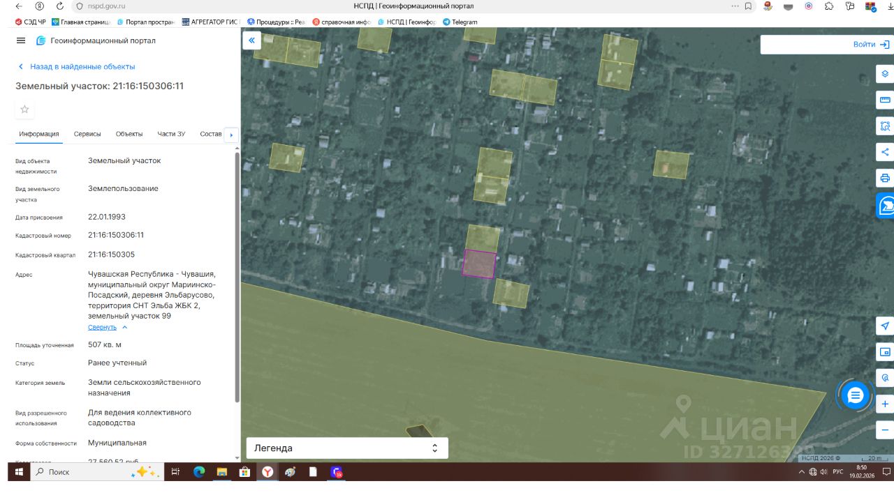894x502 pixels.
Task: Open the Состав tab
Action: click(x=210, y=134)
